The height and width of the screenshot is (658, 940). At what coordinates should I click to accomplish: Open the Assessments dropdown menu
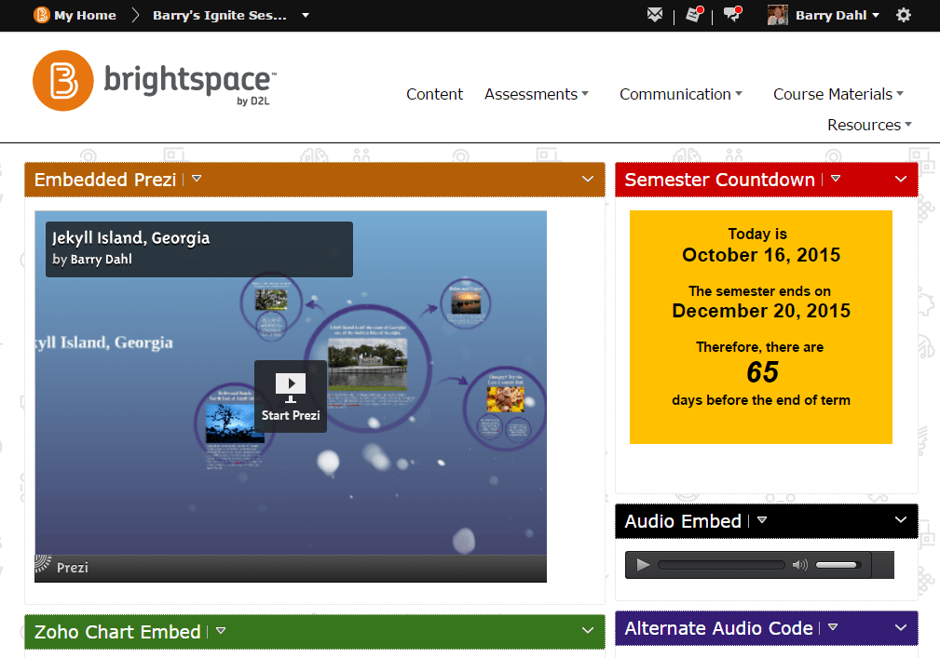537,94
